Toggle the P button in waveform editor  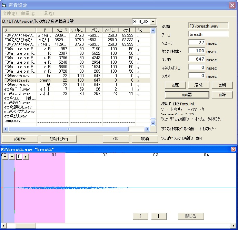pyautogui.click(x=19, y=157)
